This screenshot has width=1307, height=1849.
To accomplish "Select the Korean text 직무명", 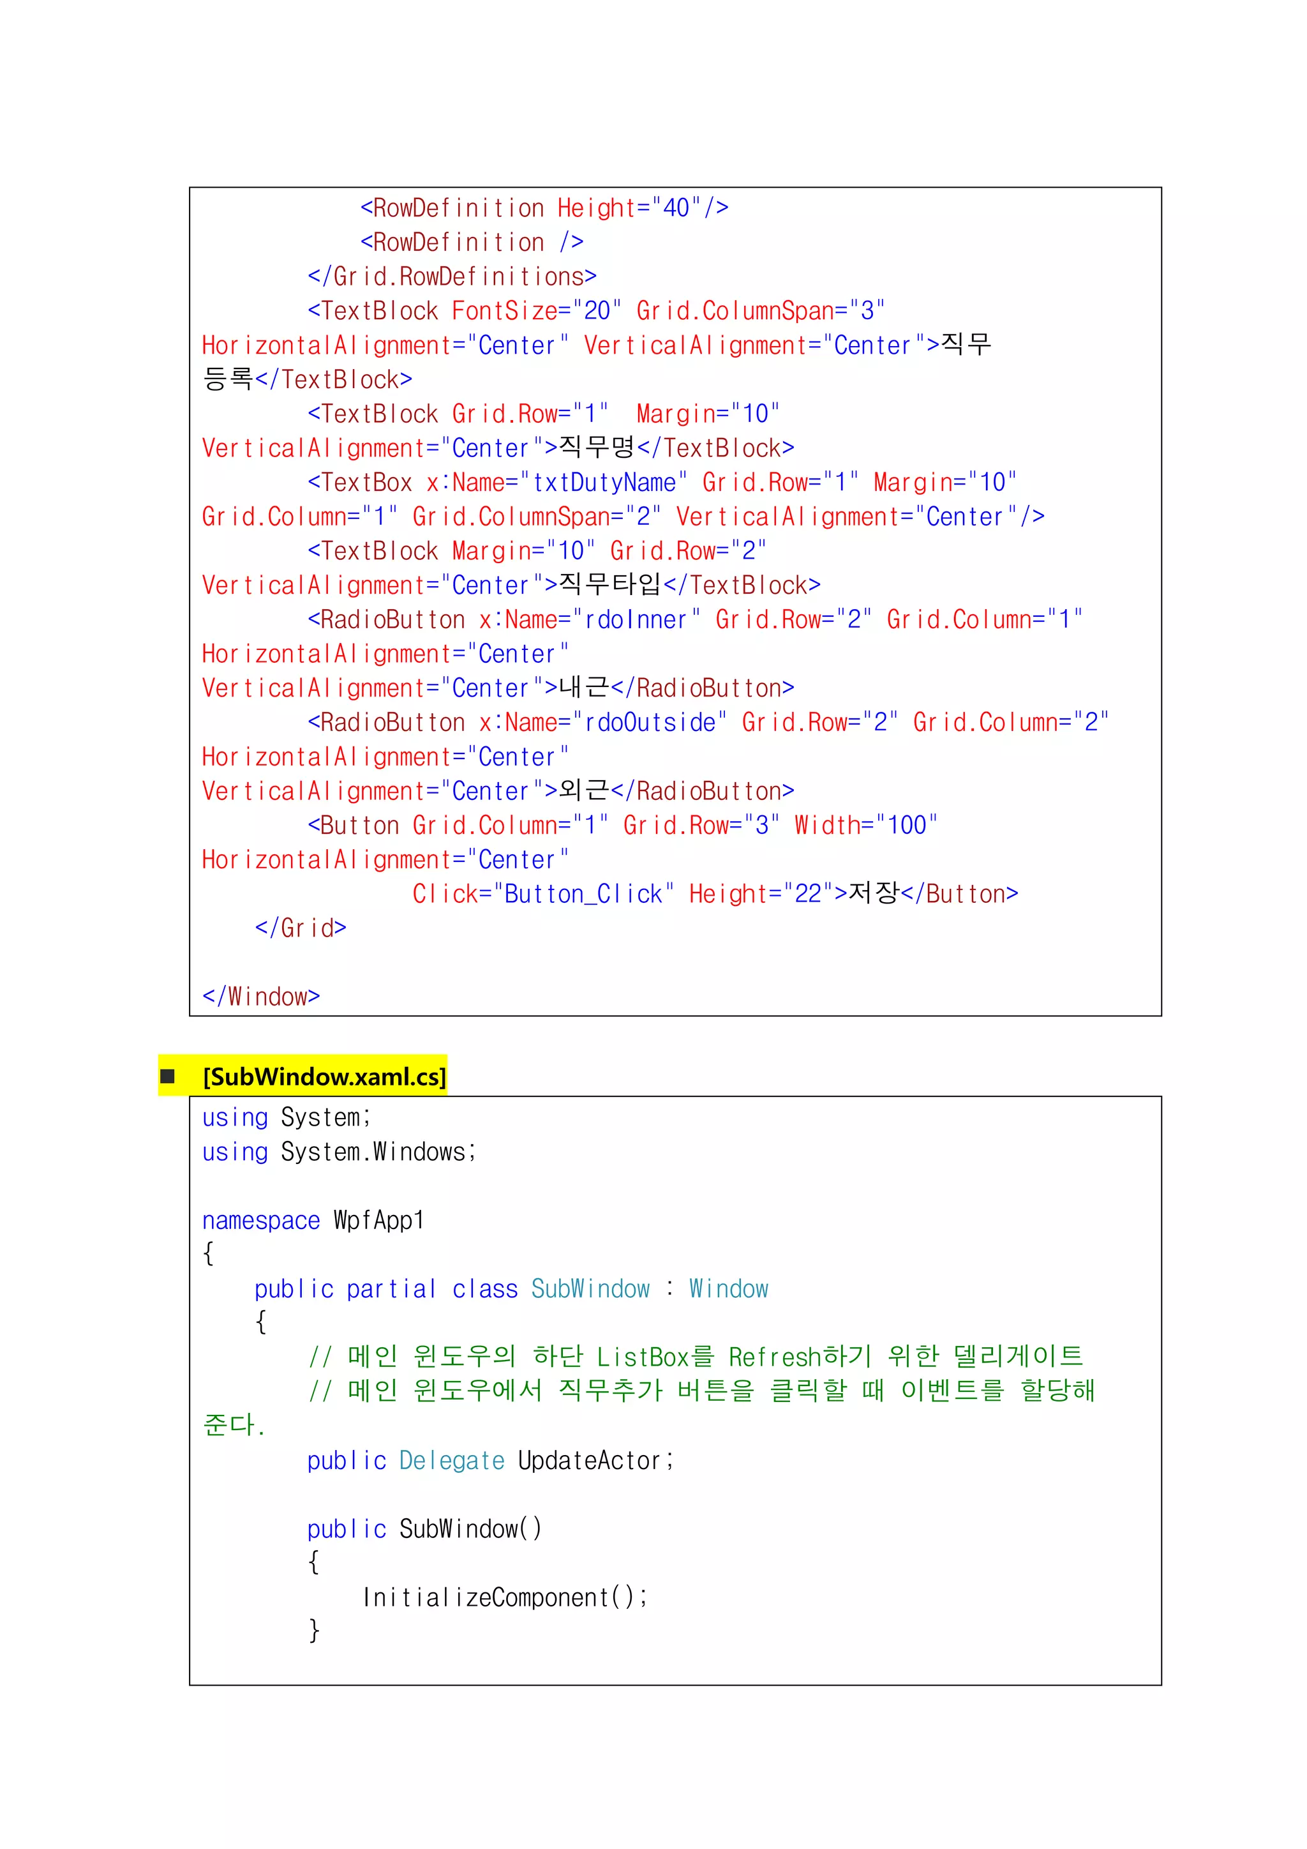I will [x=596, y=447].
